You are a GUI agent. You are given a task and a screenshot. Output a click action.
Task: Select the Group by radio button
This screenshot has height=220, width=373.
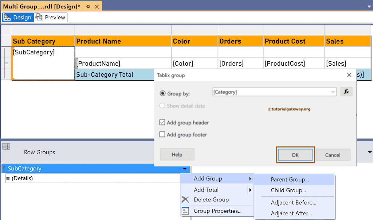tap(163, 93)
